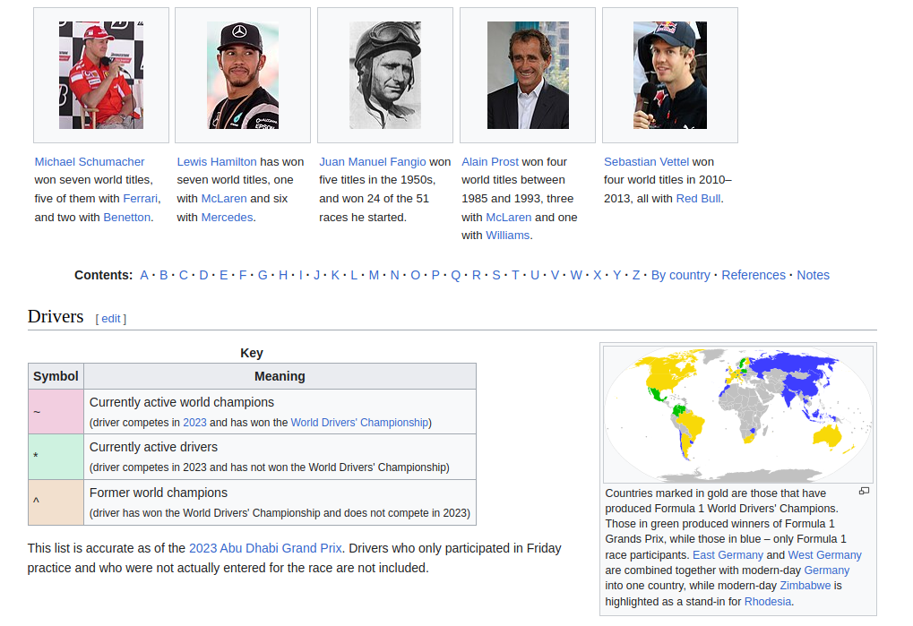Follow the East Germany link
913x626 pixels.
tap(728, 554)
